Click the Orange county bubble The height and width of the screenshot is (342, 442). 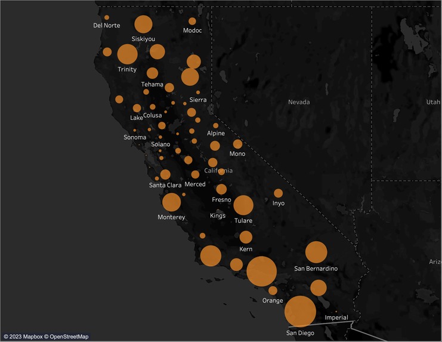point(273,291)
